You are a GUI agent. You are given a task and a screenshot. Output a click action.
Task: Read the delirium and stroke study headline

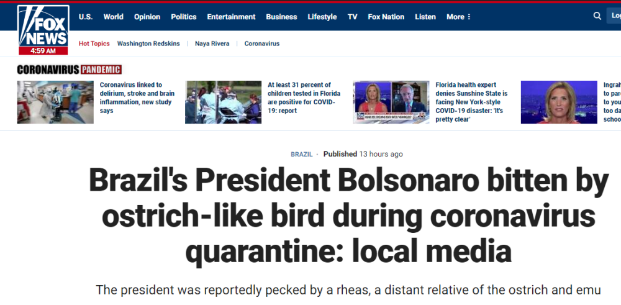click(137, 98)
